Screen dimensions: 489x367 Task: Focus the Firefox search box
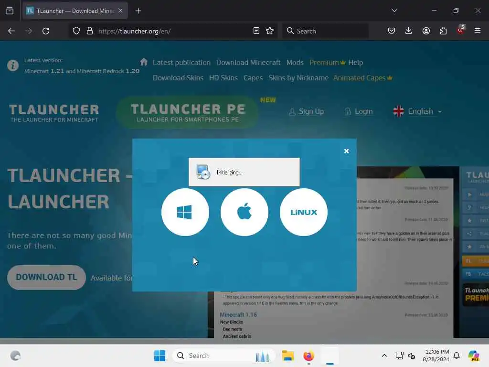tap(325, 31)
